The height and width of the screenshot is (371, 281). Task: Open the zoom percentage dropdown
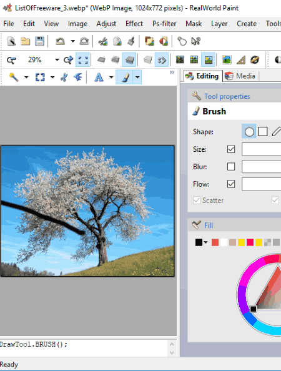tap(57, 60)
